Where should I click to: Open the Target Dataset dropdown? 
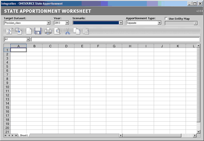click(49, 23)
